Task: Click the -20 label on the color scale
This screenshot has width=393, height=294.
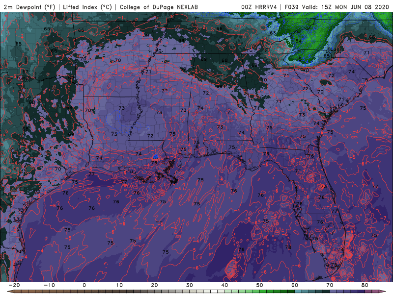Action: click(x=14, y=285)
